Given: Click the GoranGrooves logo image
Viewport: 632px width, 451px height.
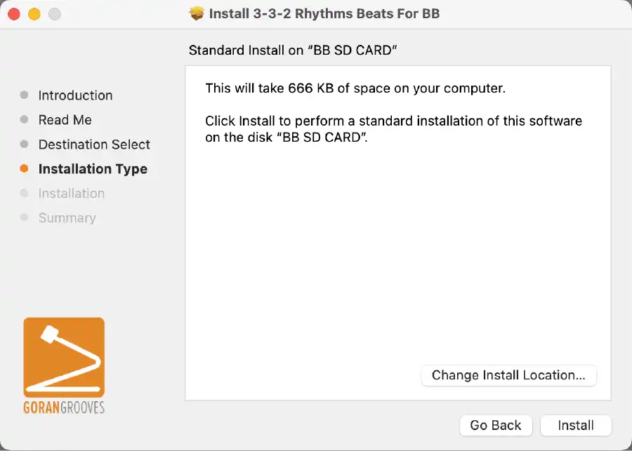Looking at the screenshot, I should click(x=64, y=366).
